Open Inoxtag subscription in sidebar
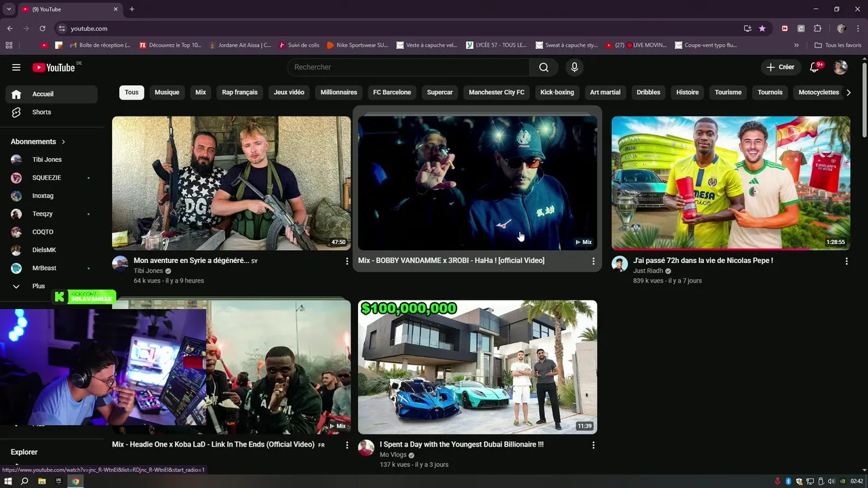Viewport: 868px width, 488px height. pyautogui.click(x=52, y=196)
